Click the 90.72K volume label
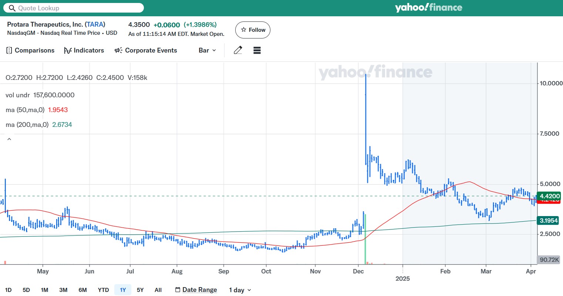This screenshot has height=296, width=563. pyautogui.click(x=549, y=260)
